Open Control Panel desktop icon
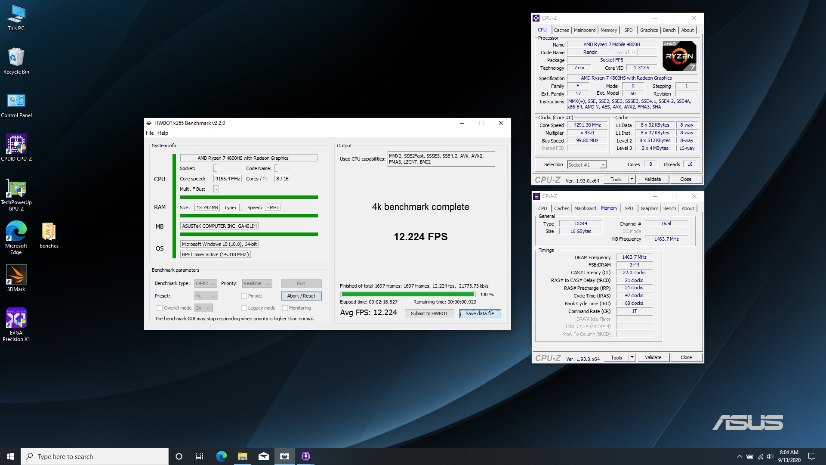The width and height of the screenshot is (826, 465). (x=16, y=104)
